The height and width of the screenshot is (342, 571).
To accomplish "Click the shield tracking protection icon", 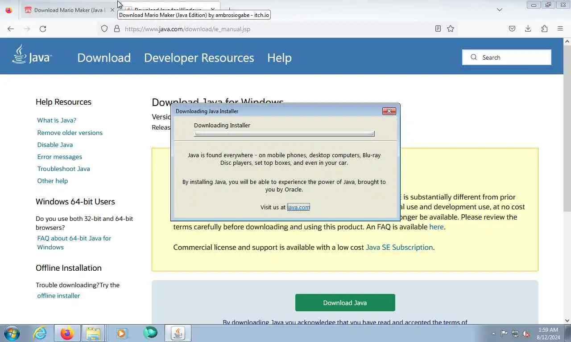I will (x=104, y=28).
